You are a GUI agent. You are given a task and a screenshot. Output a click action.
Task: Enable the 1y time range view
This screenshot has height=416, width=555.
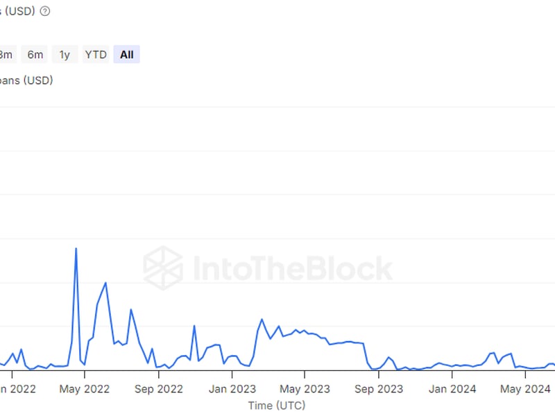click(x=65, y=54)
